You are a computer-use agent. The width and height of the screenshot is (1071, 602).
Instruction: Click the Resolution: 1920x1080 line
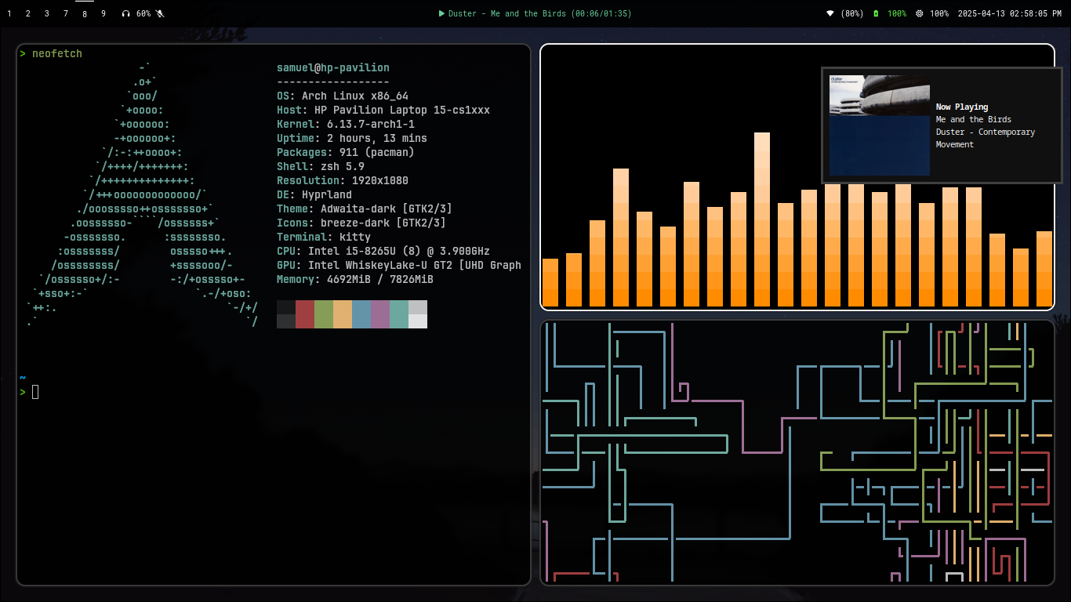(x=343, y=180)
